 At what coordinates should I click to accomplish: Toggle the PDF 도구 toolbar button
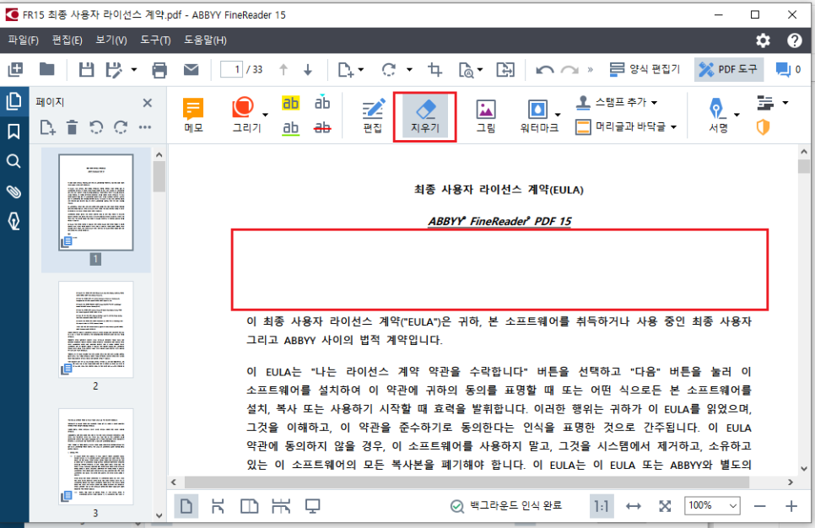(x=729, y=69)
